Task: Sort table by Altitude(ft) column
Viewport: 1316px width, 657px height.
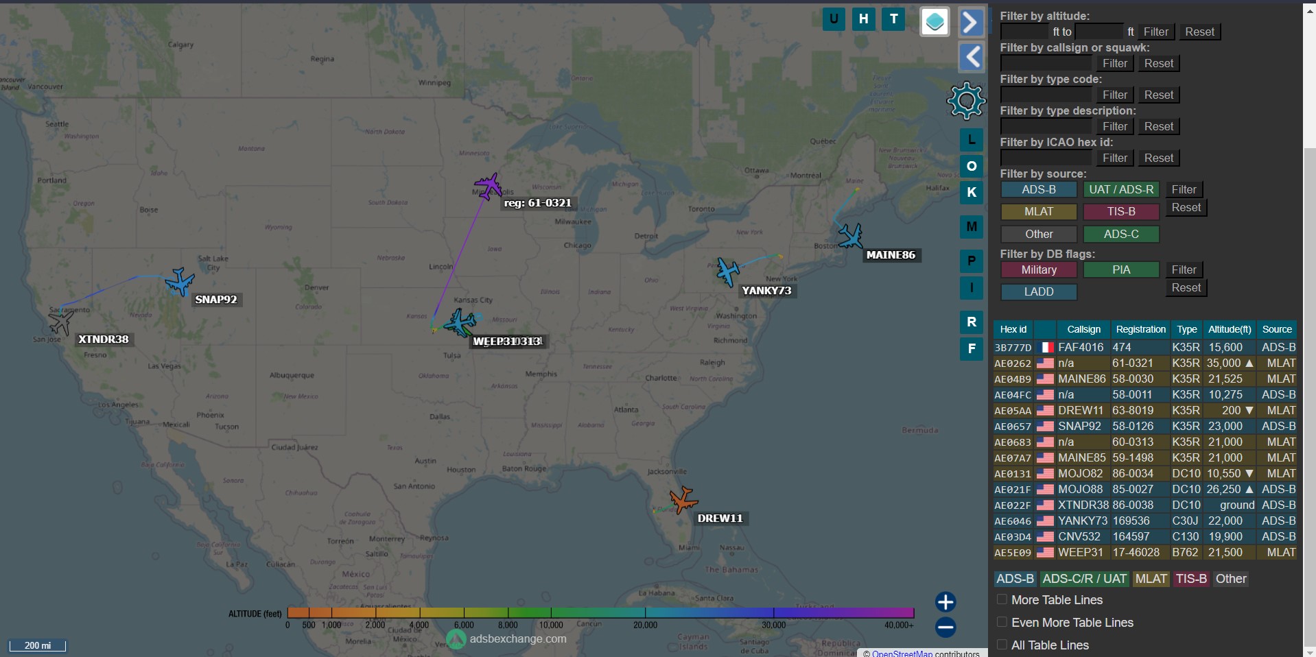Action: (1230, 329)
